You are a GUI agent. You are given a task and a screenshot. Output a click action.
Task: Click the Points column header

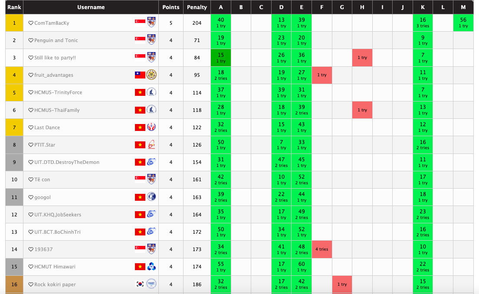tap(171, 7)
